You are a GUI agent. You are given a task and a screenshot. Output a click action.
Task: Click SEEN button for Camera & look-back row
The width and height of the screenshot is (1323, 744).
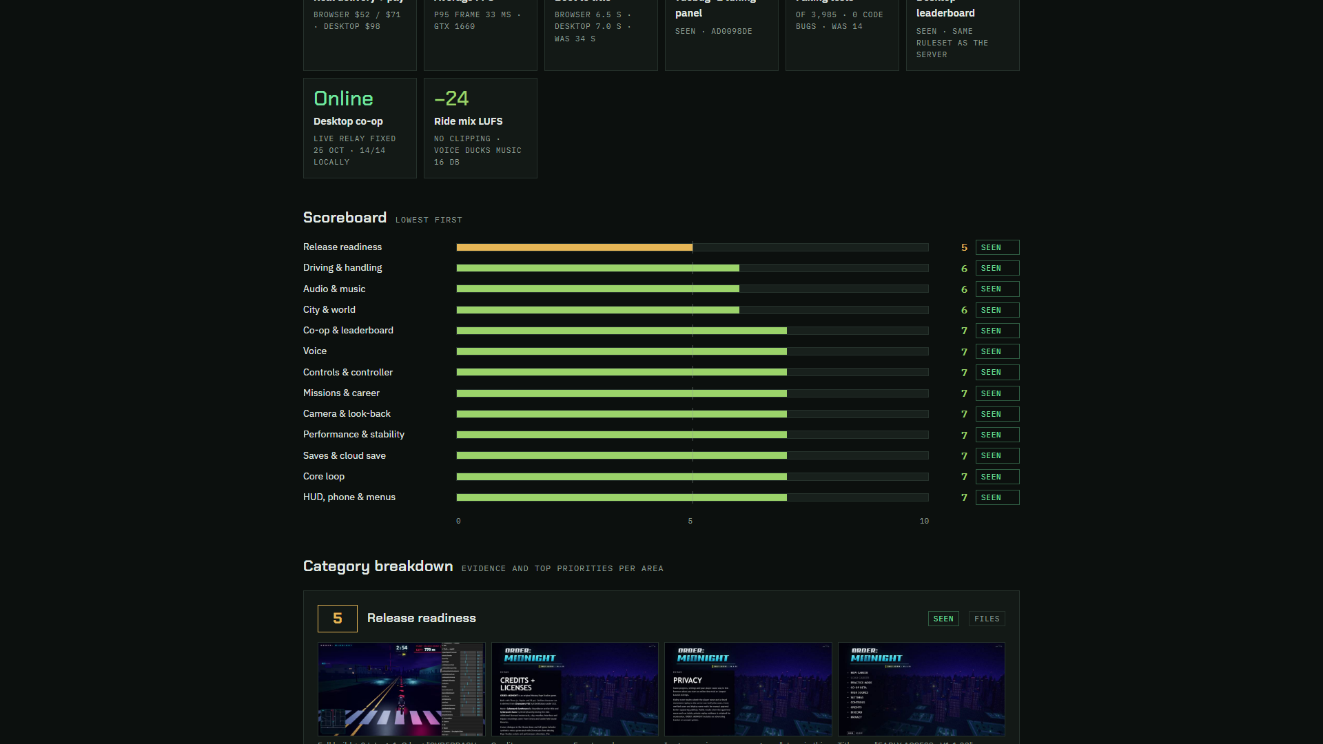997,414
